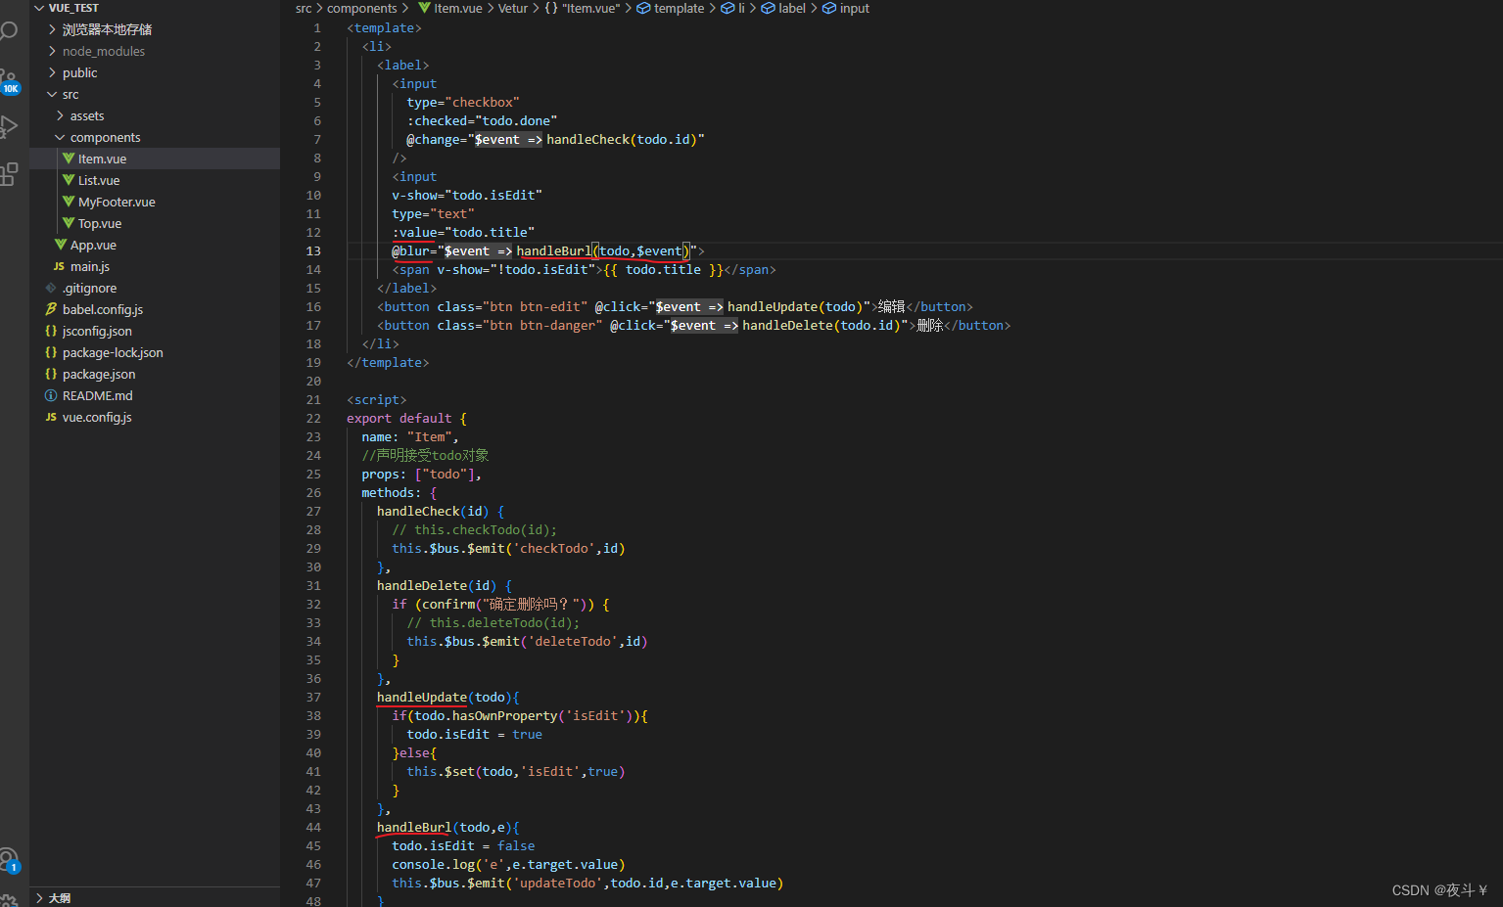Click :checked="todo.done" attribute
Image resolution: width=1503 pixels, height=907 pixels.
point(482,120)
